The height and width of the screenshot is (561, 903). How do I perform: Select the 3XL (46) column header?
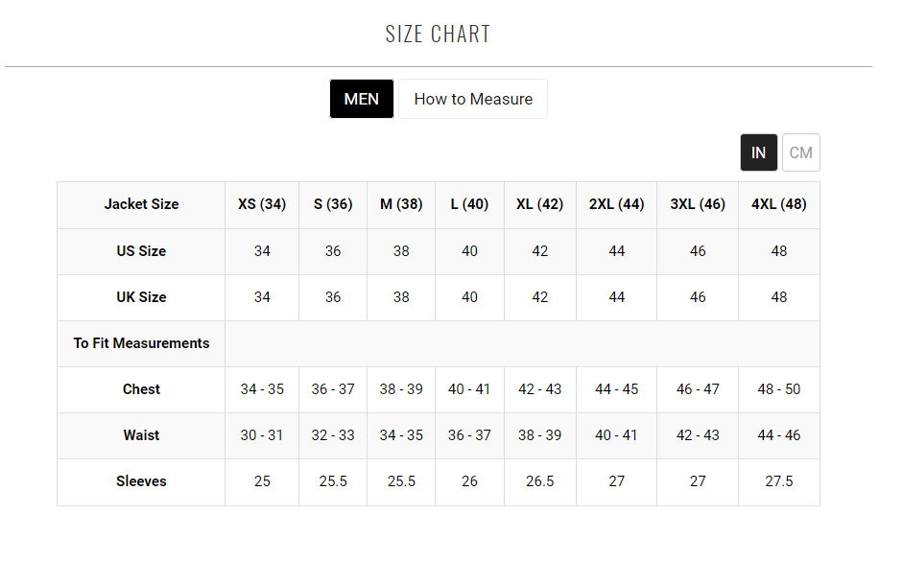tap(698, 204)
